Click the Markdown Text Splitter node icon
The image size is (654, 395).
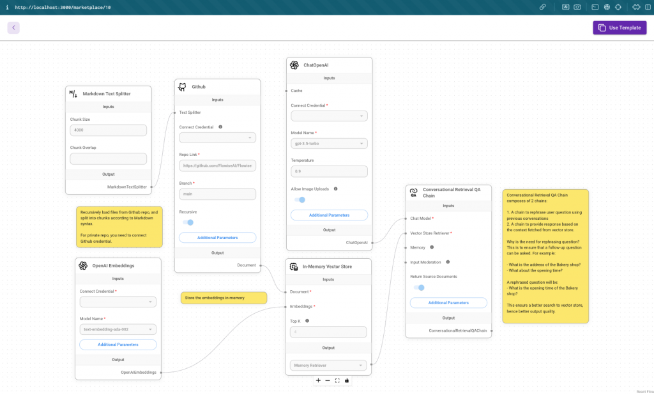pyautogui.click(x=73, y=94)
